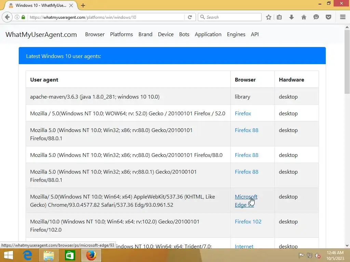Viewport: 350px width, 262px height.
Task: Open the Brand navigation item
Action: point(145,34)
